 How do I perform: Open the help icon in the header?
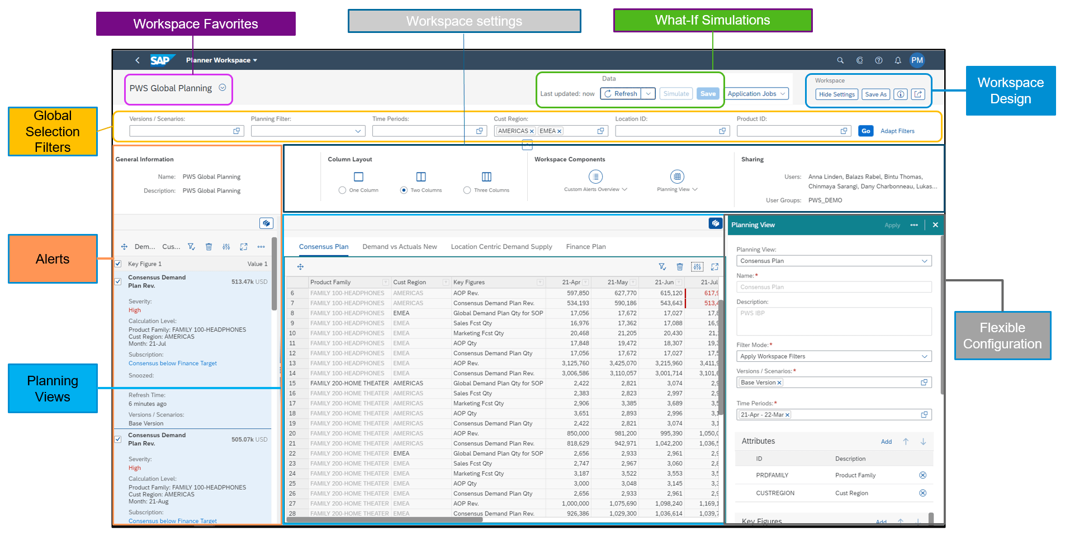point(878,60)
